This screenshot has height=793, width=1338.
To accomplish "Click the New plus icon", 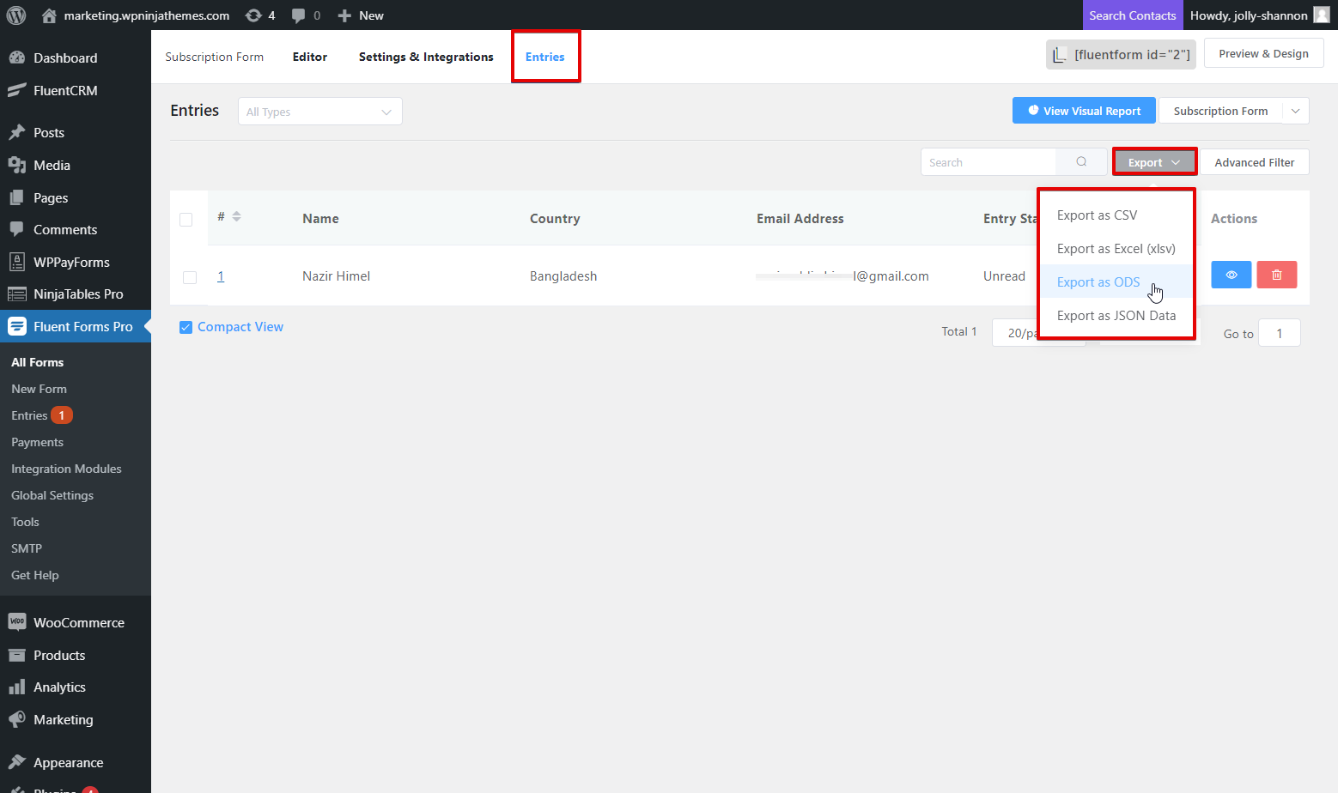I will click(344, 15).
